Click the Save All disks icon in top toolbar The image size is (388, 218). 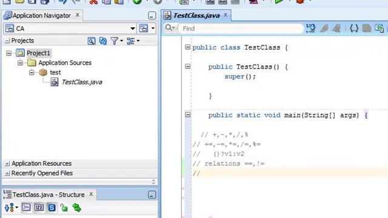(44, 2)
